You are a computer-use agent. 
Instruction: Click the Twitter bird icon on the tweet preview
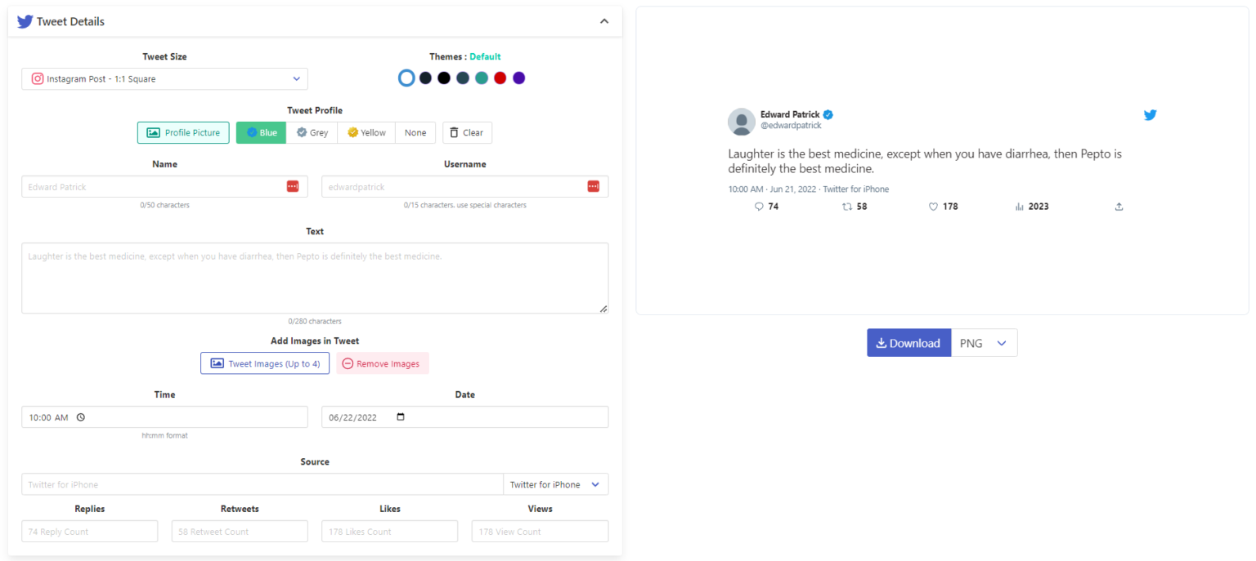click(1150, 115)
